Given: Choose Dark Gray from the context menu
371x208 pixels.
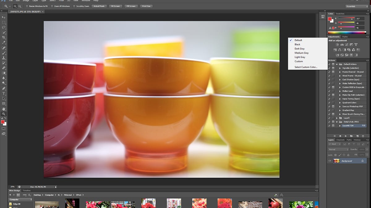Looking at the screenshot, I should pos(299,49).
